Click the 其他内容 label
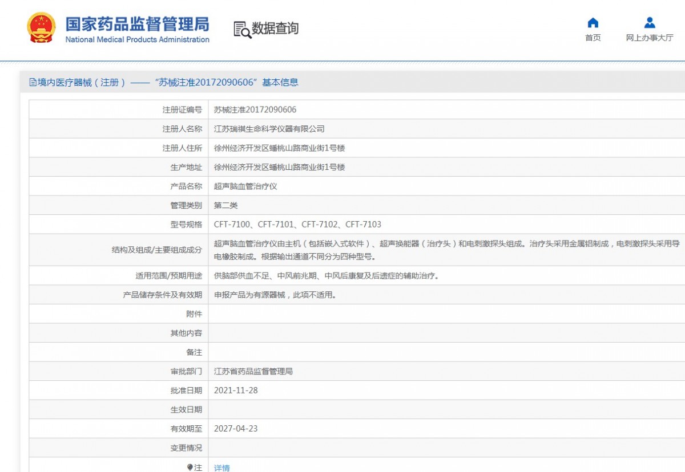The width and height of the screenshot is (685, 472). pos(186,333)
